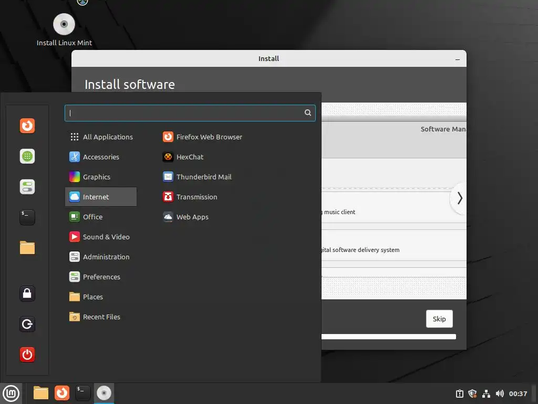This screenshot has height=404, width=538.
Task: Open the Preferences category
Action: [x=101, y=277]
